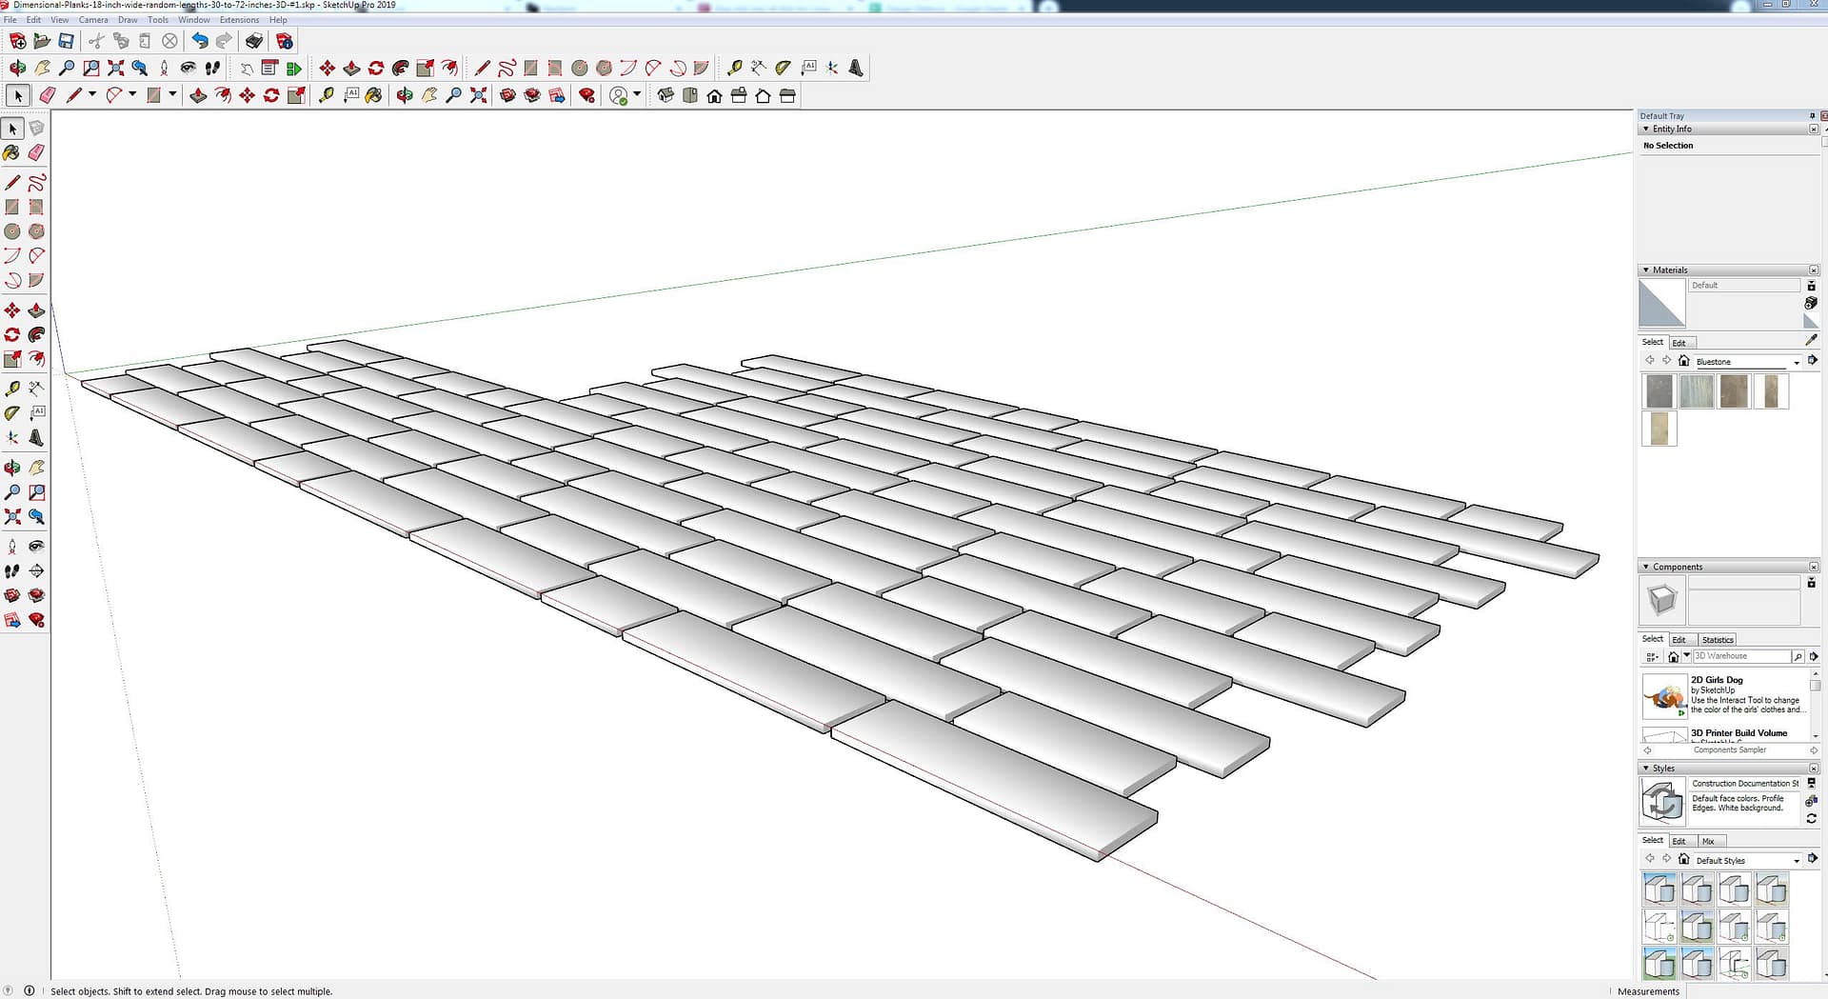Screen dimensions: 1828x999
Task: Open the Default Styles dropdown
Action: pyautogui.click(x=1797, y=861)
